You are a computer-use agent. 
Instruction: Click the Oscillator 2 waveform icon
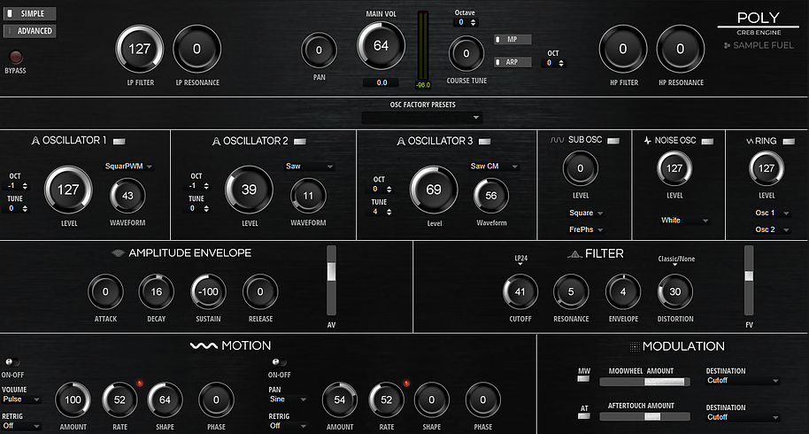(216, 141)
